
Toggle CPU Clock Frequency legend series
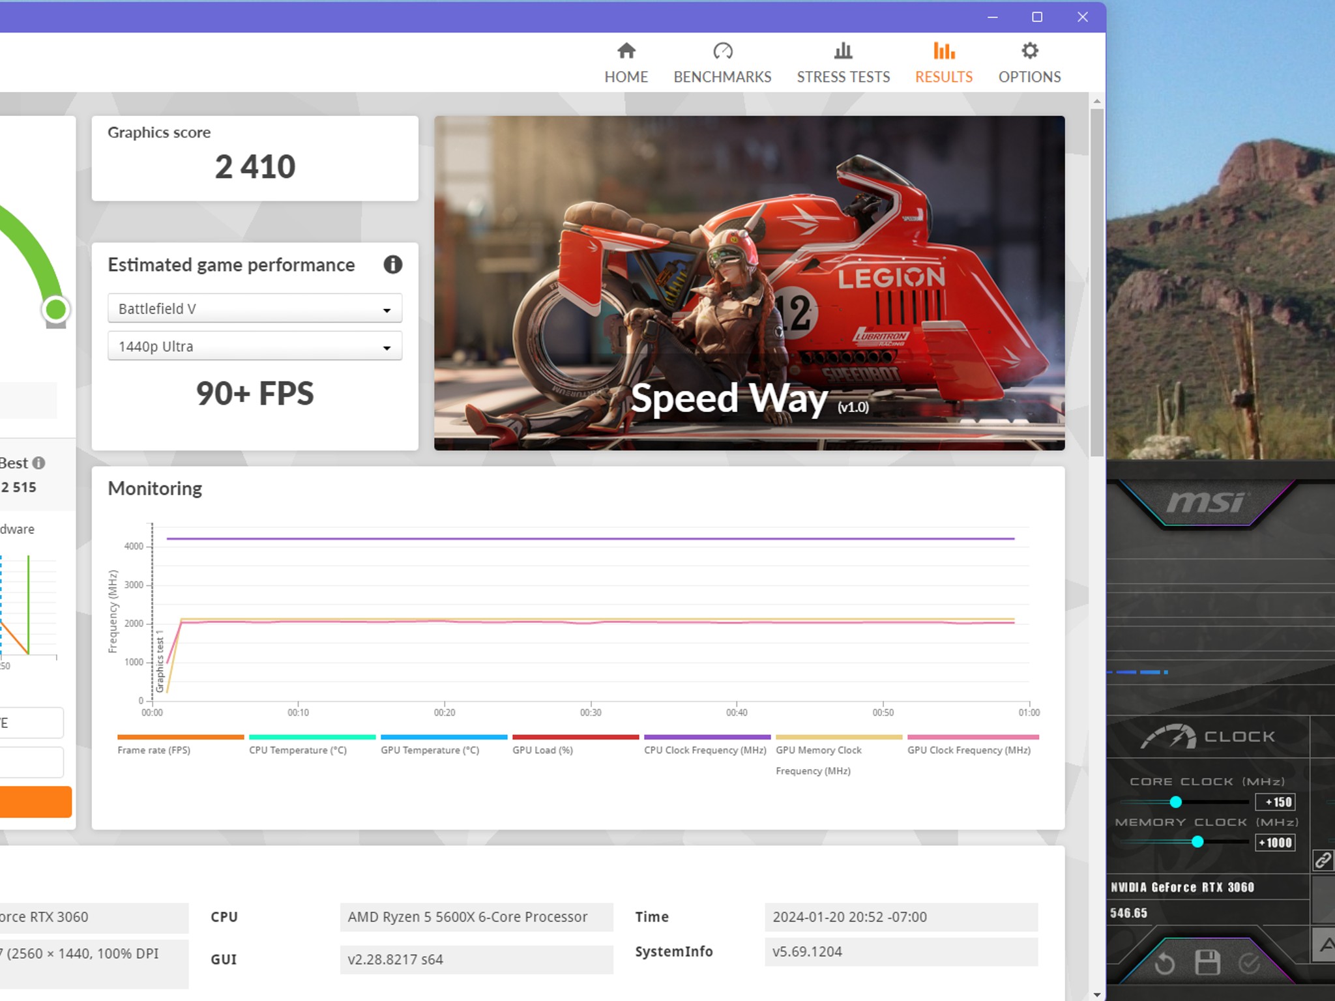[707, 745]
